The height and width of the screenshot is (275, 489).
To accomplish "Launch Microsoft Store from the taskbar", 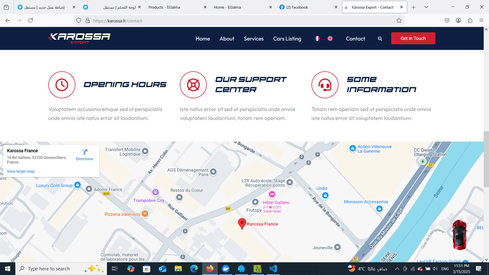I will pos(147,268).
